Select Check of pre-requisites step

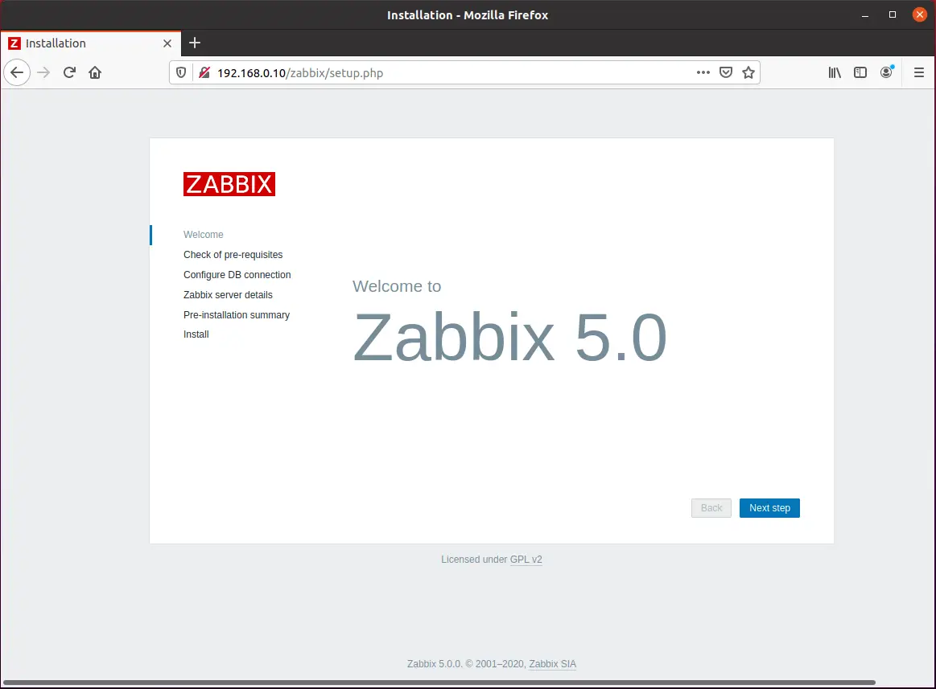(233, 255)
